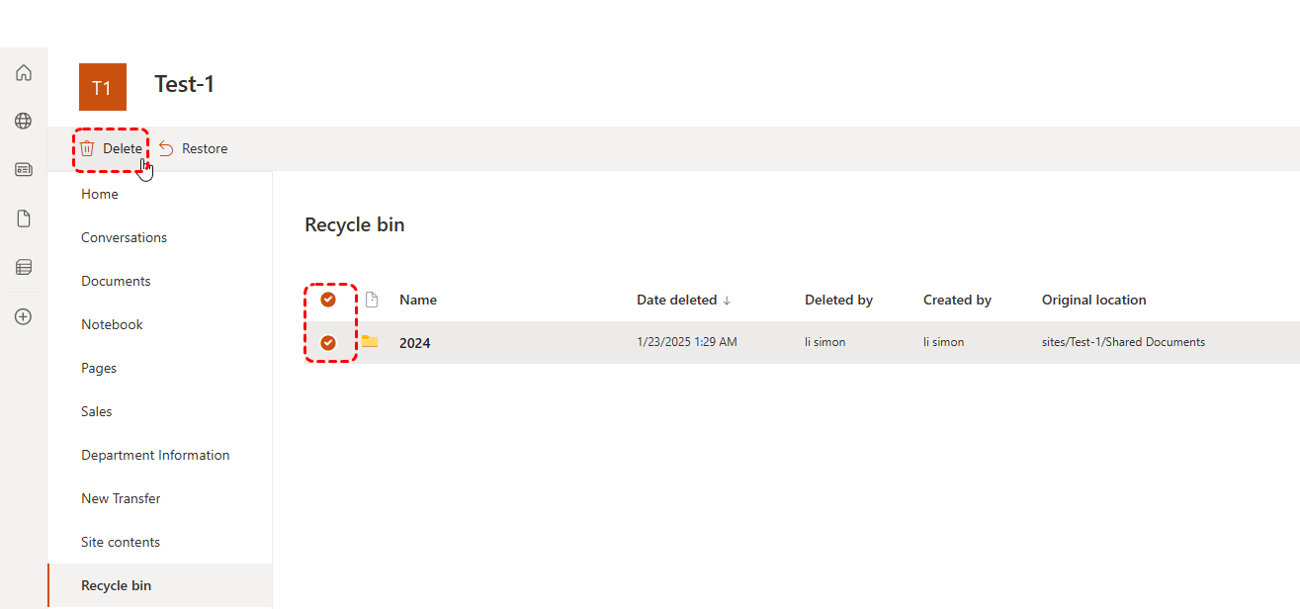Click the Restore button
This screenshot has width=1300, height=609.
[x=194, y=148]
